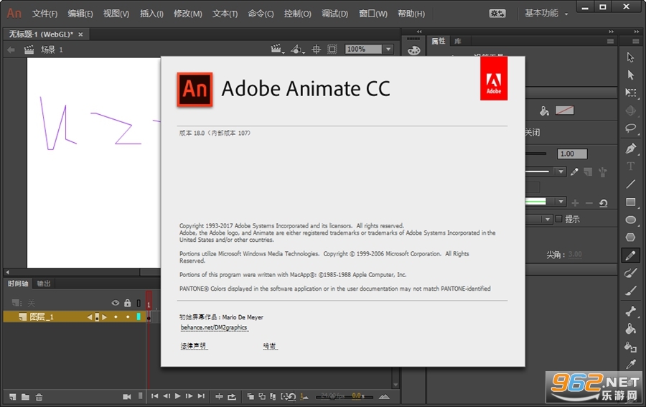Click the Delete layer trash icon

pos(39,397)
